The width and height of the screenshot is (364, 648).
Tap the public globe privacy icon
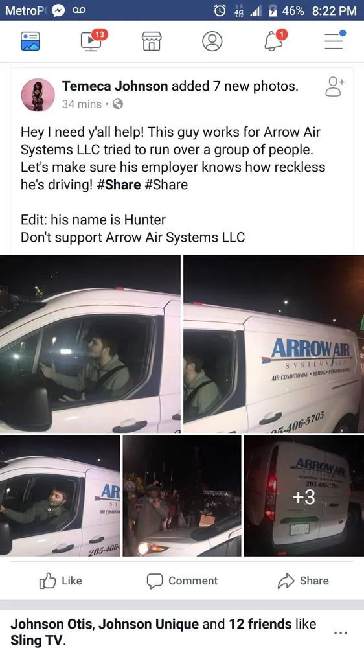point(118,104)
